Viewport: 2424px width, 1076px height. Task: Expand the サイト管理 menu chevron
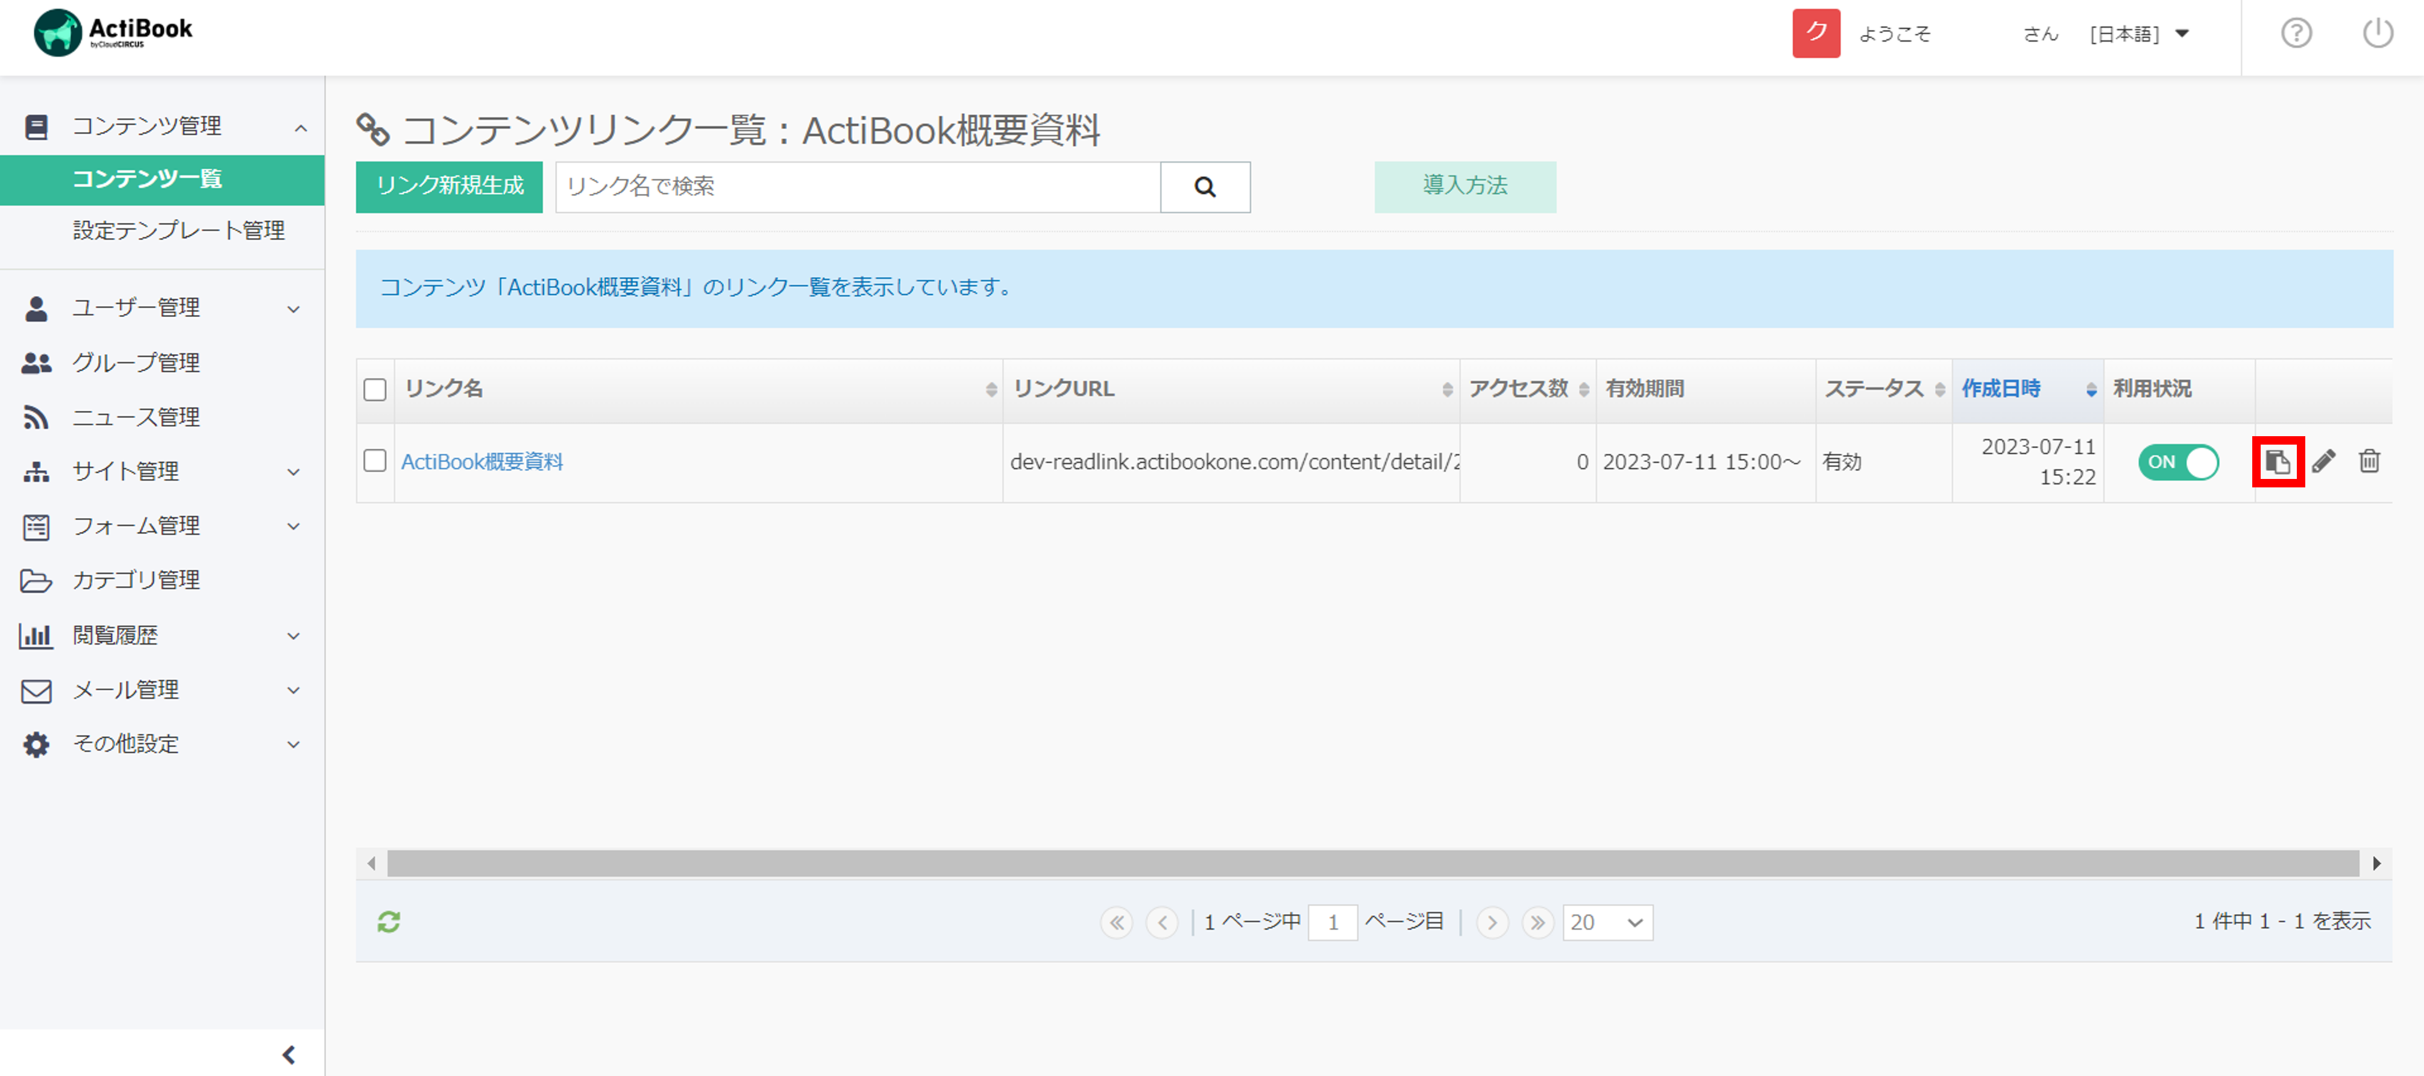[x=294, y=472]
